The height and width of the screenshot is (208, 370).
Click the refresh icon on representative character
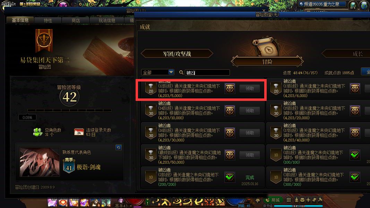119,147
